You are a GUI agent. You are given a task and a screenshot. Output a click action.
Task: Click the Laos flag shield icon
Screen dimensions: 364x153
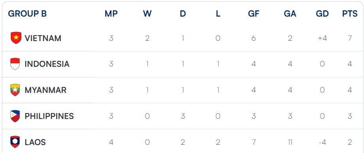tap(15, 142)
